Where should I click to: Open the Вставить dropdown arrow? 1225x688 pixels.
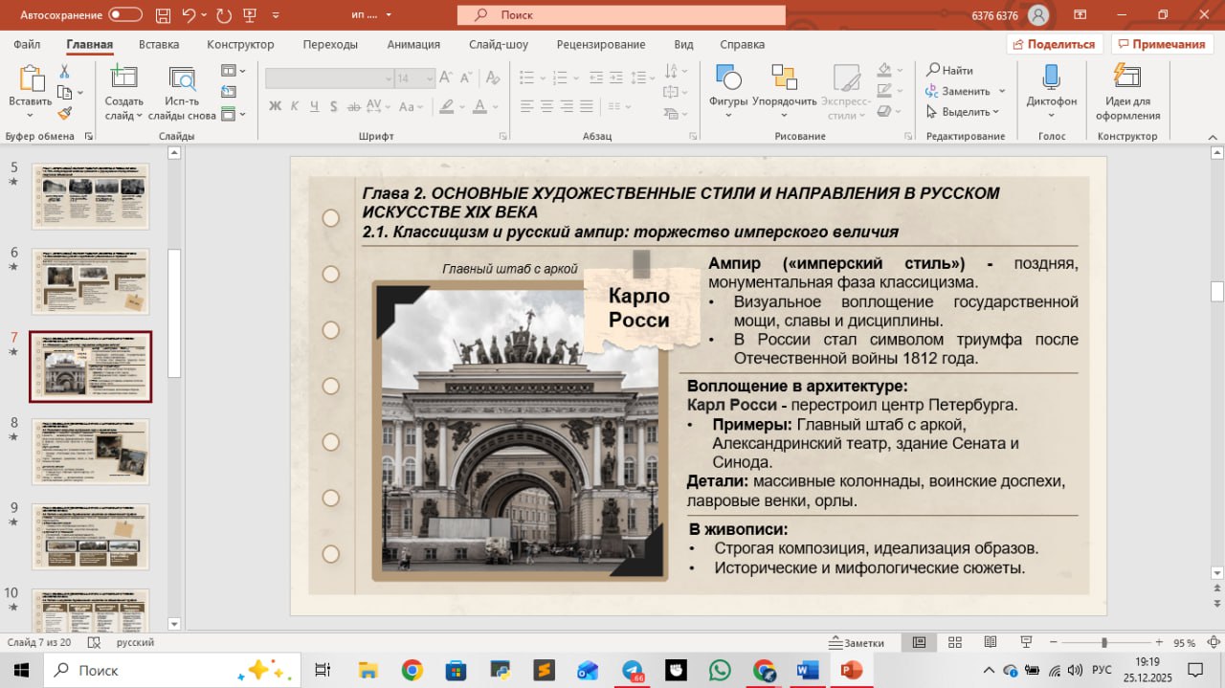tap(31, 116)
